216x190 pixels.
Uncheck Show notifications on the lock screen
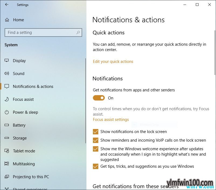[x=95, y=132]
